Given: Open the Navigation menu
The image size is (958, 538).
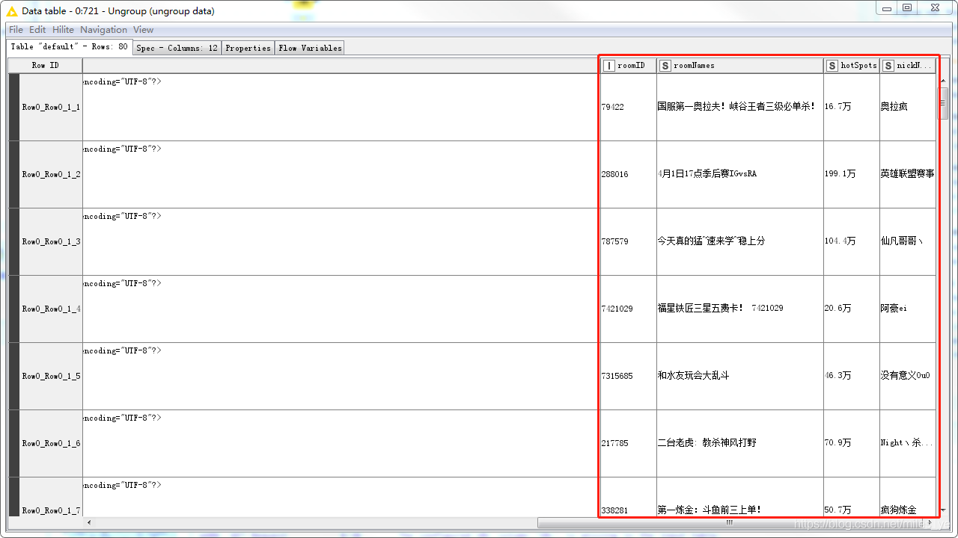Looking at the screenshot, I should click(103, 30).
